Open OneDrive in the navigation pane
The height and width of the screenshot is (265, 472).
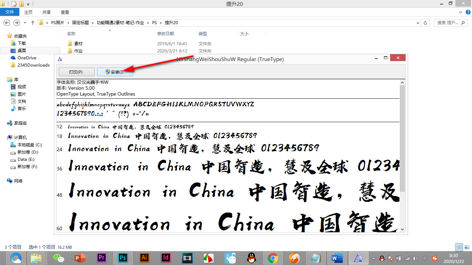point(27,58)
